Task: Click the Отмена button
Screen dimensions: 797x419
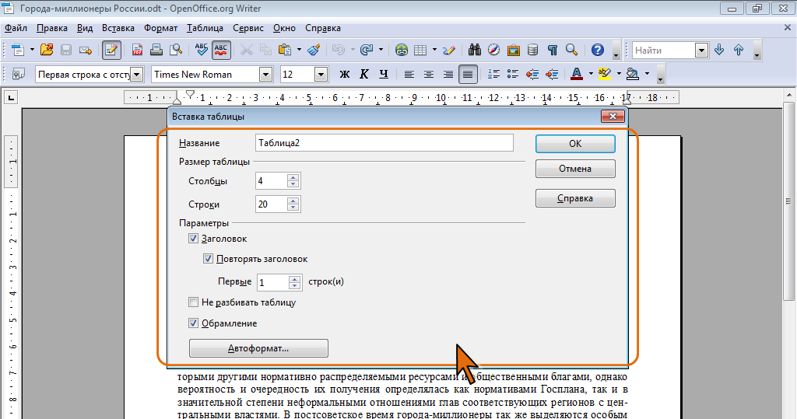Action: 575,169
